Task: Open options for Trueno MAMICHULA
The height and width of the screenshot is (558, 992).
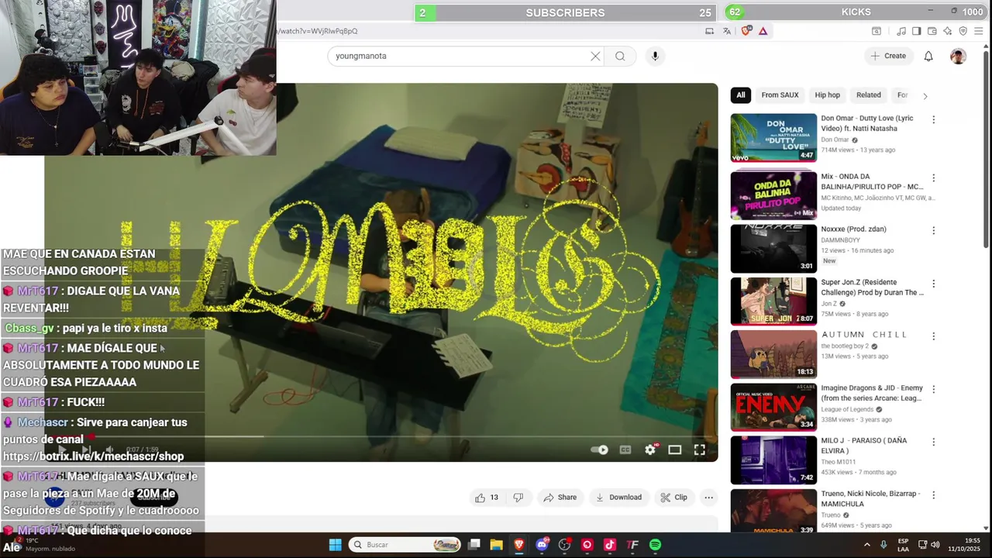Action: pos(933,494)
